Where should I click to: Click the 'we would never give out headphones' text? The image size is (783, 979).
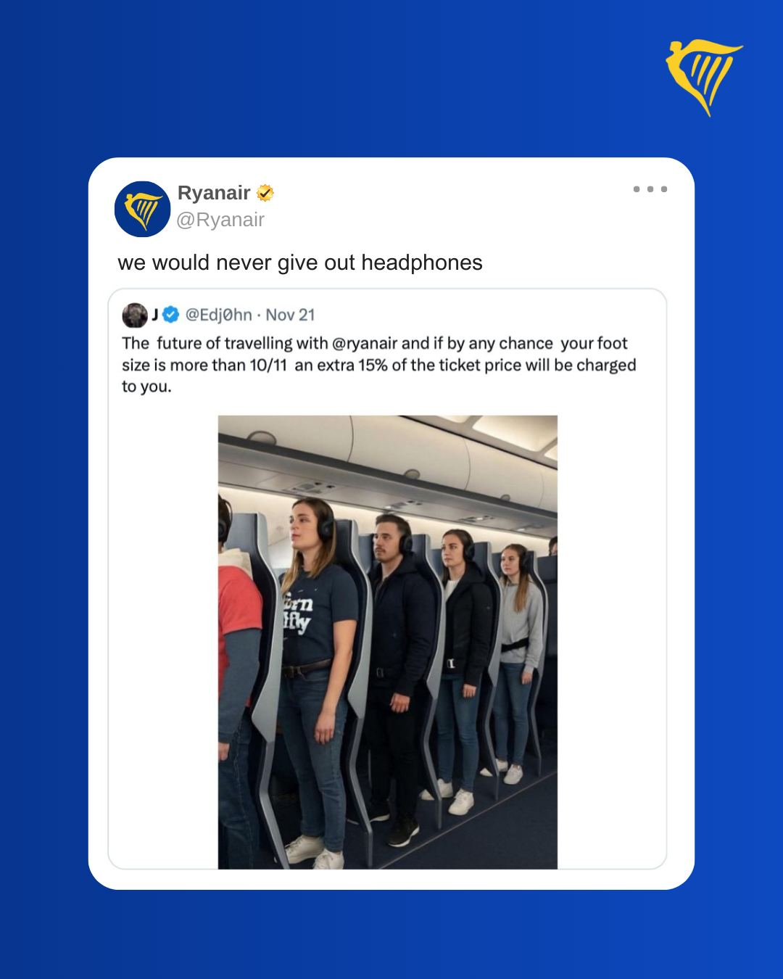(x=300, y=263)
